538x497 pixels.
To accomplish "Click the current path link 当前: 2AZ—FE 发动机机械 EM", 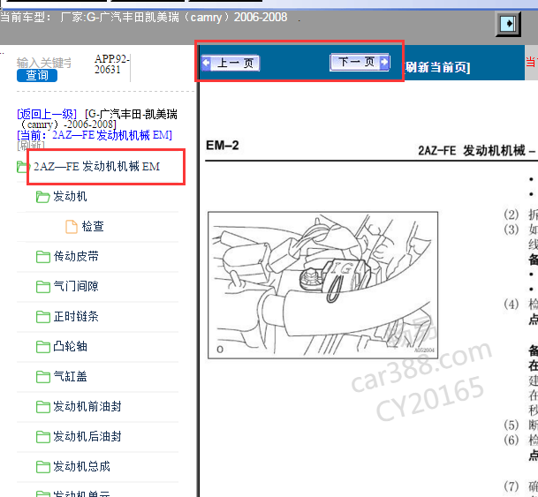I will tap(95, 135).
